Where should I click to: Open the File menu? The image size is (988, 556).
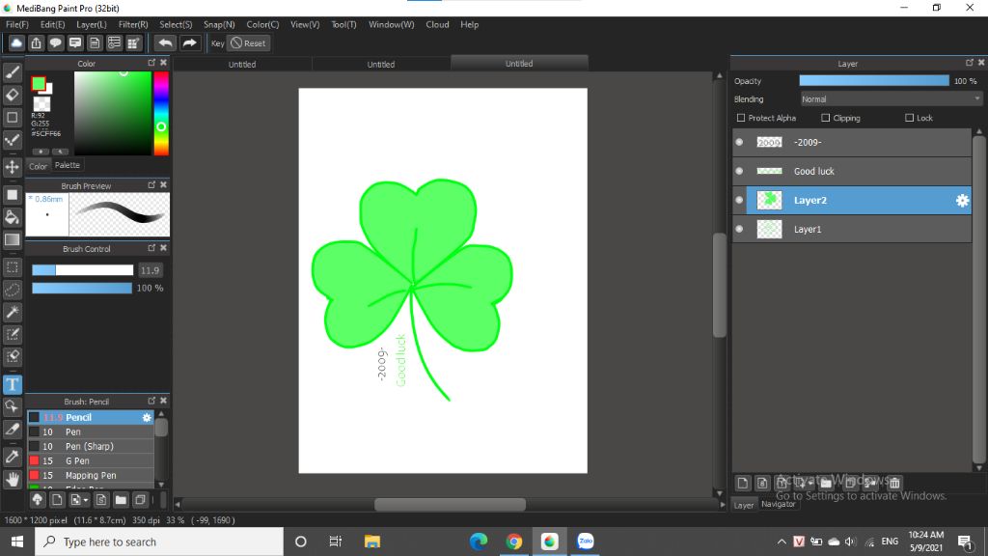17,24
